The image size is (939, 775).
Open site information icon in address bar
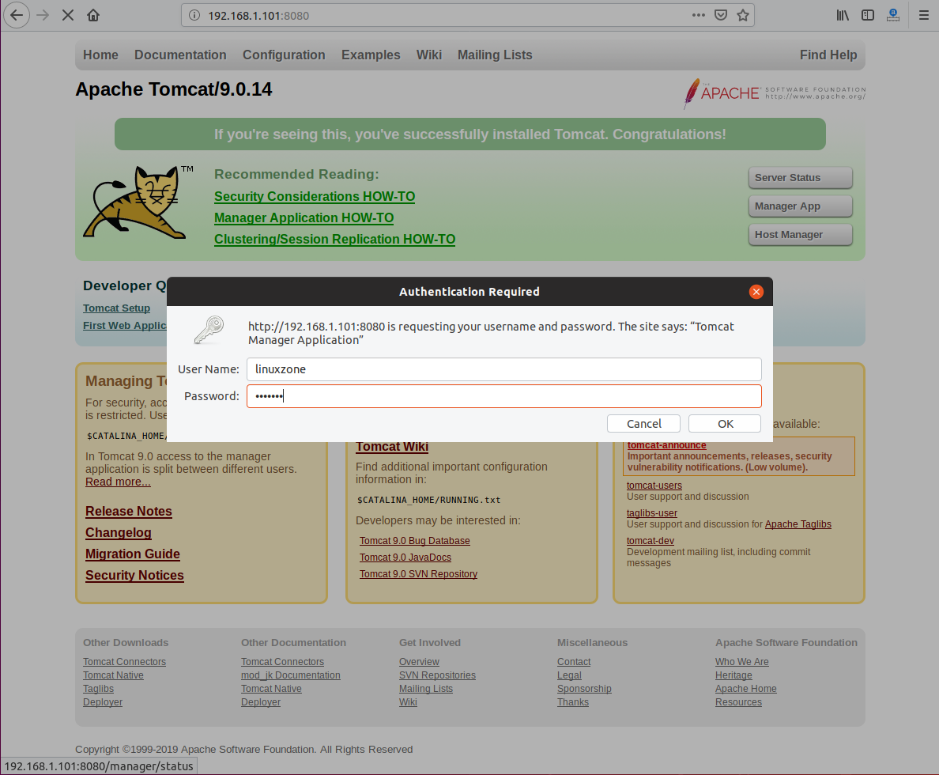195,15
